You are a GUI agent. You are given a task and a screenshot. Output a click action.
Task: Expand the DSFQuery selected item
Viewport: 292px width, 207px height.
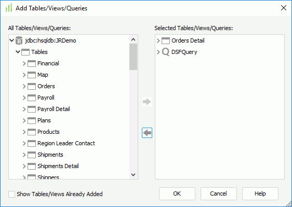158,52
